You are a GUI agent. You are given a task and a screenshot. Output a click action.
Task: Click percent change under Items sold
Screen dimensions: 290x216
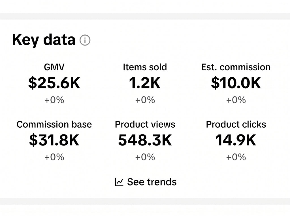(x=145, y=100)
